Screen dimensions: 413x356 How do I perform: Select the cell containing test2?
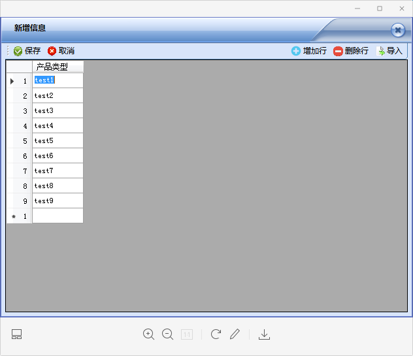[x=58, y=95]
